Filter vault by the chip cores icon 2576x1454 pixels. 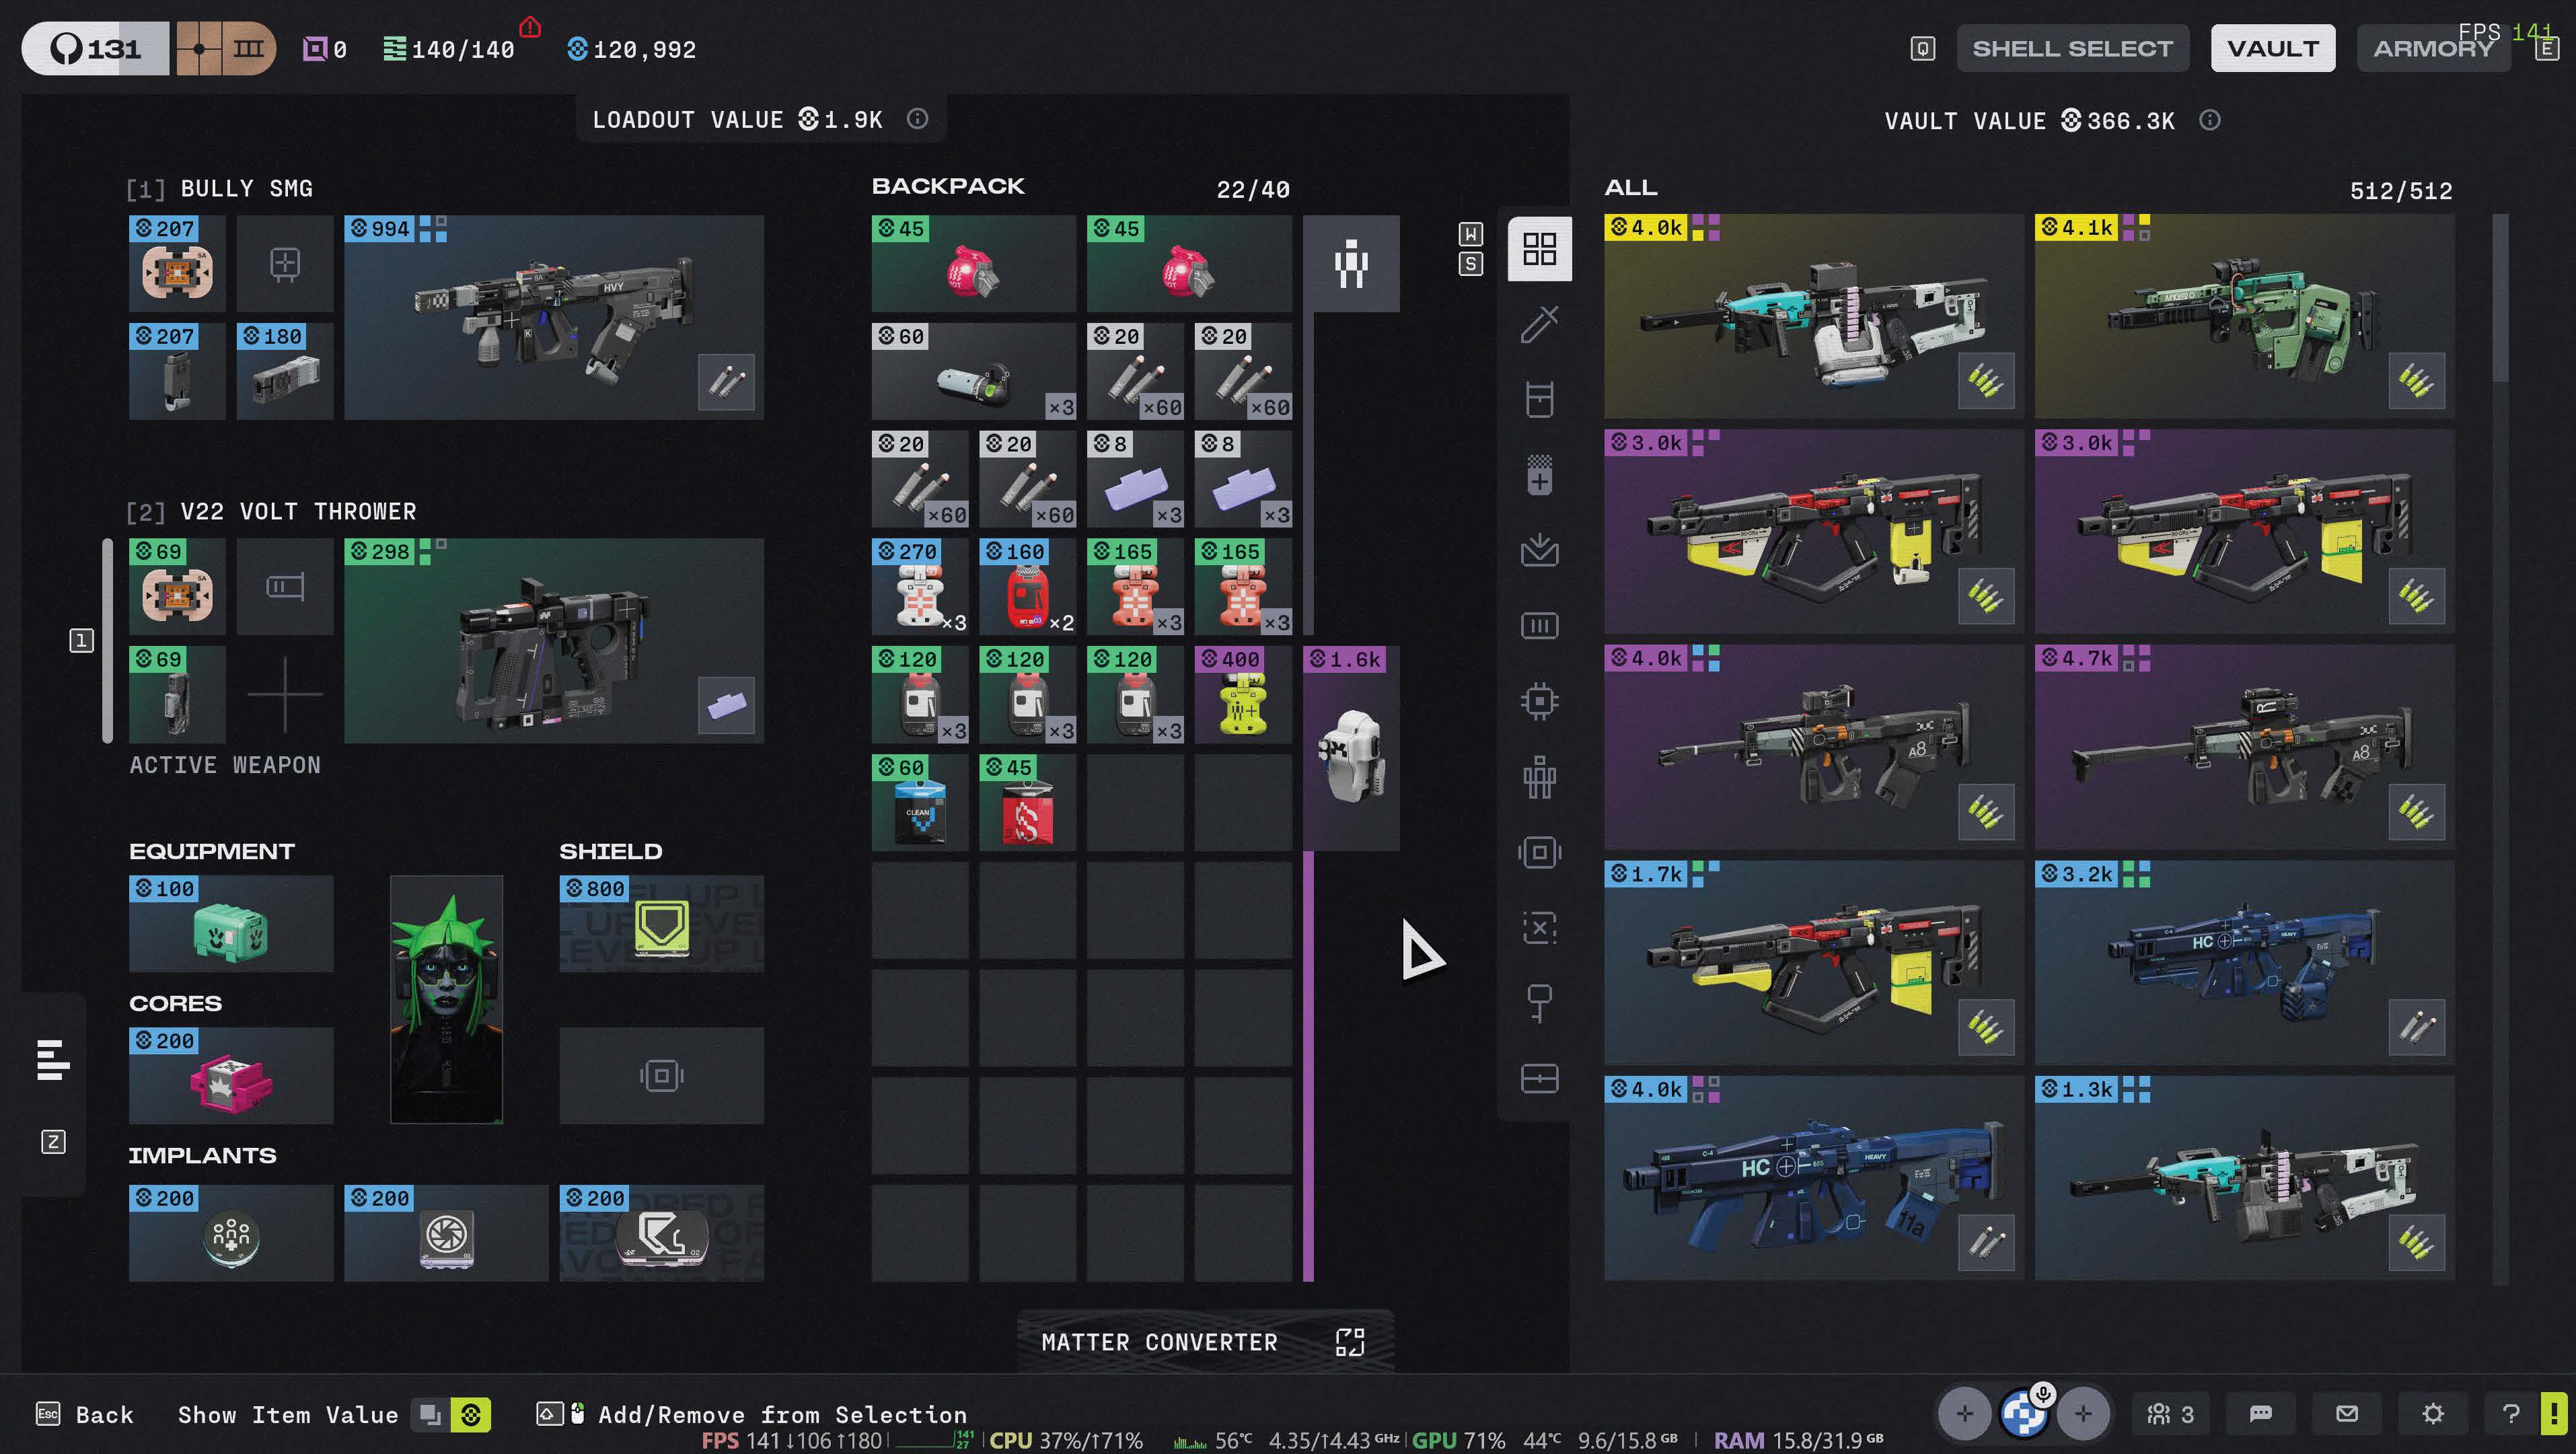pos(1539,701)
